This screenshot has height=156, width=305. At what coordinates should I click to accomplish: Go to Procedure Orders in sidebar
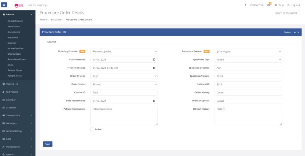pyautogui.click(x=17, y=59)
